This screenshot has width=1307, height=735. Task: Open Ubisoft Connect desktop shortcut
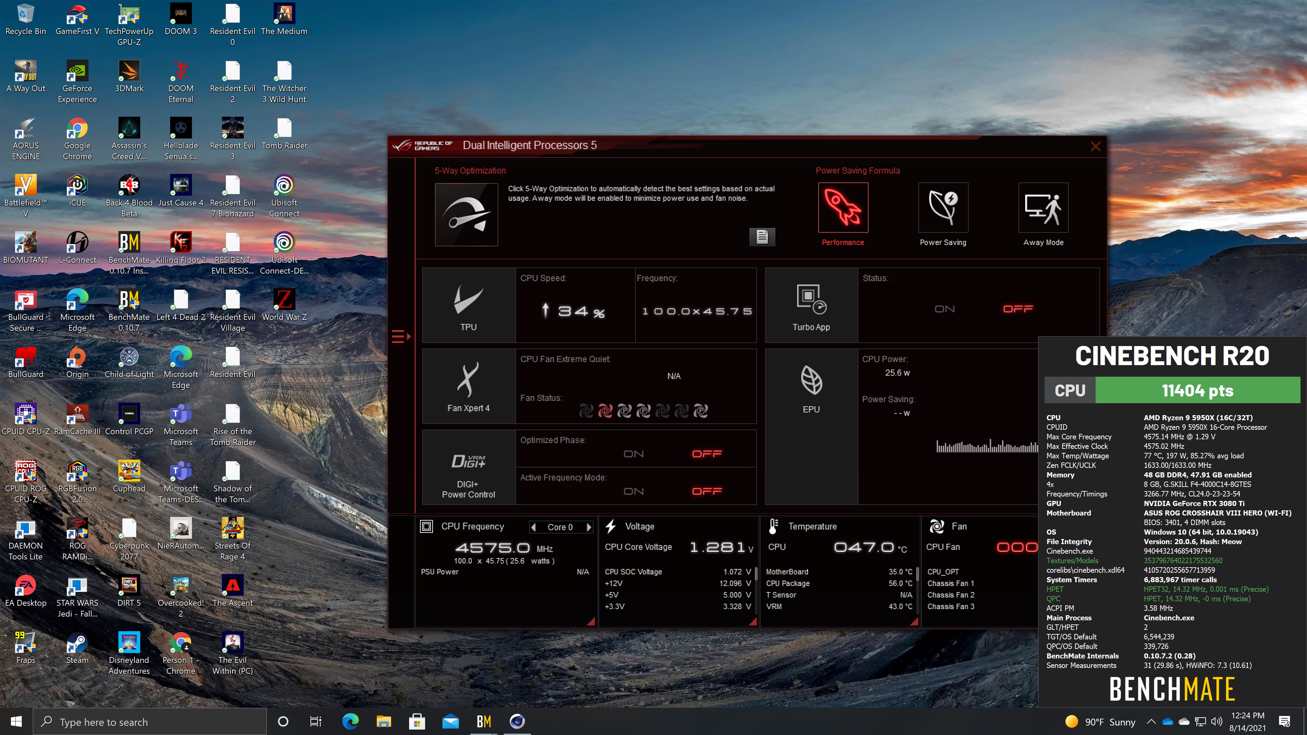point(284,196)
